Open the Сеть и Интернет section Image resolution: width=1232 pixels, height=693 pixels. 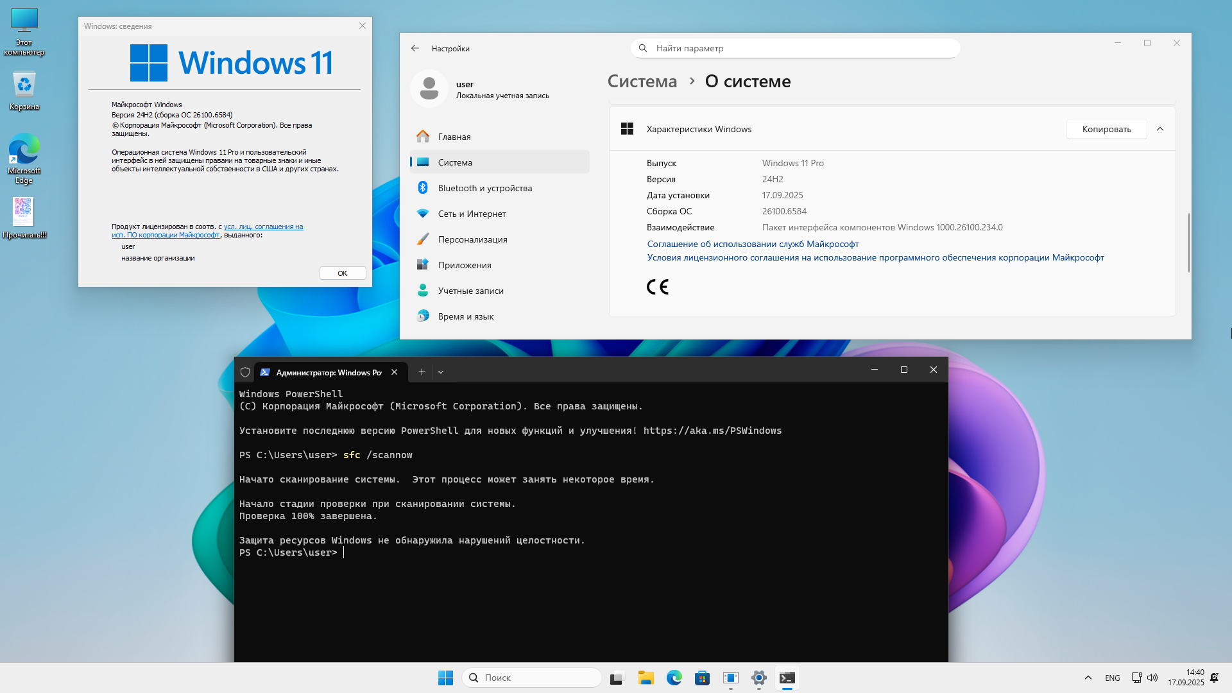[x=472, y=214]
